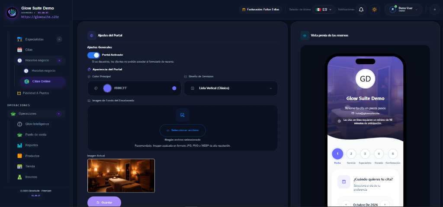443x207 pixels.
Task: Click the Glow Intelligence brain icon
Action: coord(19,124)
